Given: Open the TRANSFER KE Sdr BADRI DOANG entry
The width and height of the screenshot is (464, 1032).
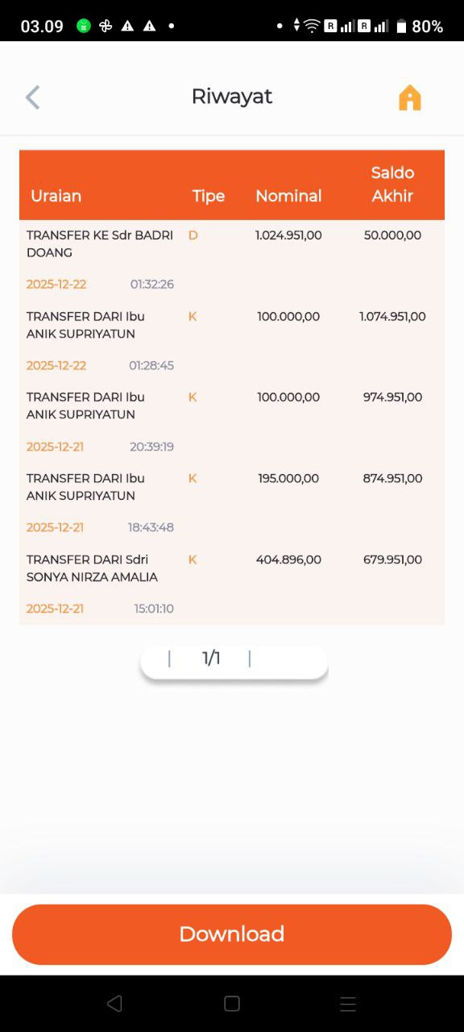Looking at the screenshot, I should [232, 260].
